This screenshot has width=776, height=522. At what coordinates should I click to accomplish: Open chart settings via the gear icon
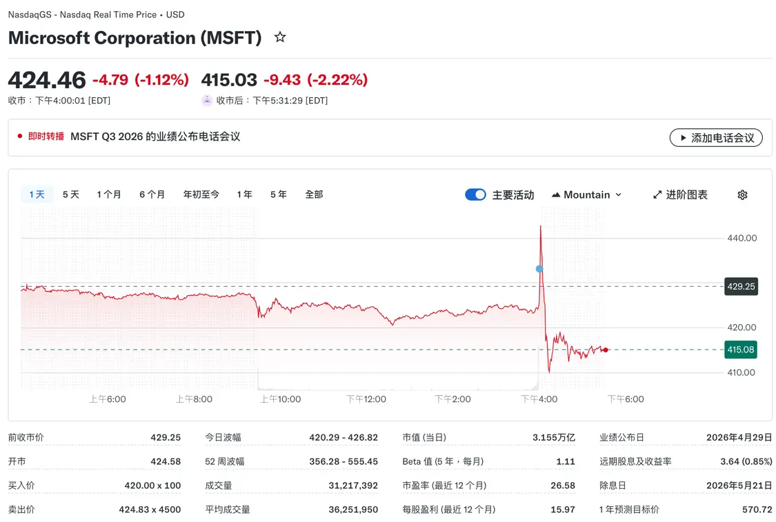coord(742,194)
